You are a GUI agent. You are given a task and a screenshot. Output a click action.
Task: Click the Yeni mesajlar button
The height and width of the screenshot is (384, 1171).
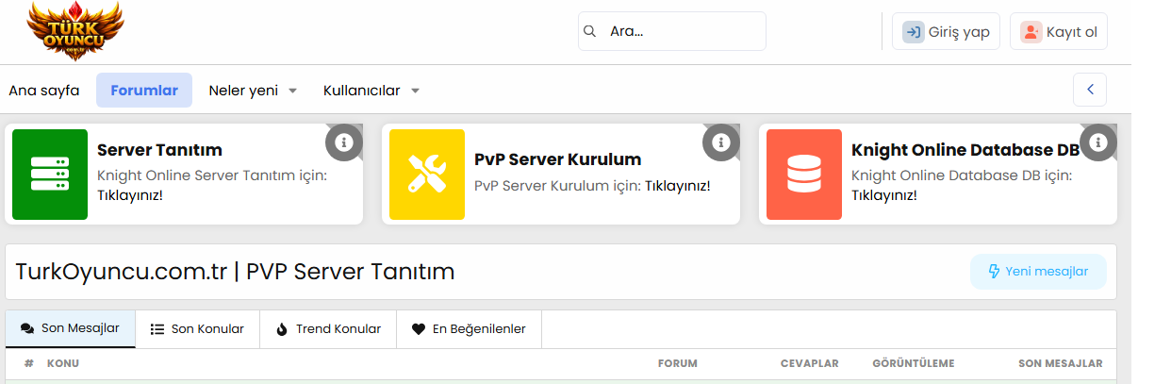point(1038,272)
